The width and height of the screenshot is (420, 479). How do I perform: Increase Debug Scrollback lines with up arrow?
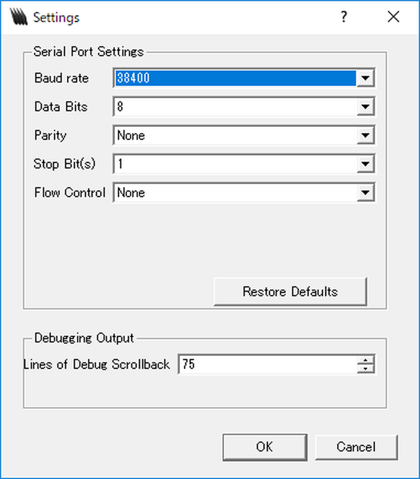click(x=365, y=360)
